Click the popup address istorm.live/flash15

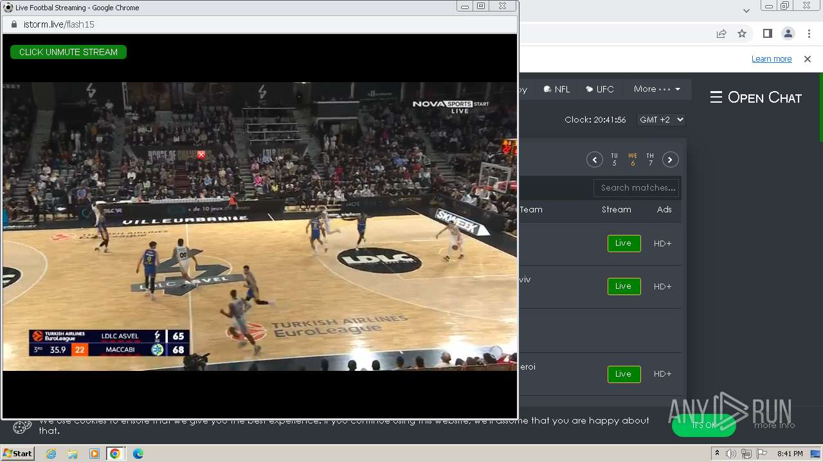(x=59, y=24)
